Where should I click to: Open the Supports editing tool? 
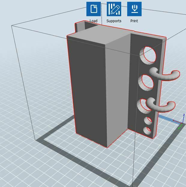tap(114, 9)
